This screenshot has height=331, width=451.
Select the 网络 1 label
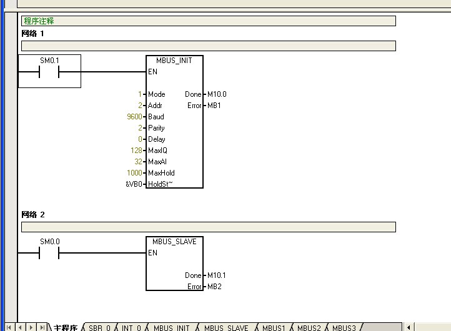point(32,34)
